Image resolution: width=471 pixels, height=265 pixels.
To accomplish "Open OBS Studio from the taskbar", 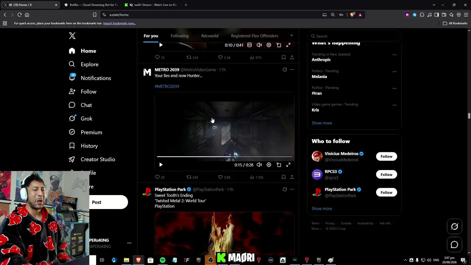I will tap(210, 260).
